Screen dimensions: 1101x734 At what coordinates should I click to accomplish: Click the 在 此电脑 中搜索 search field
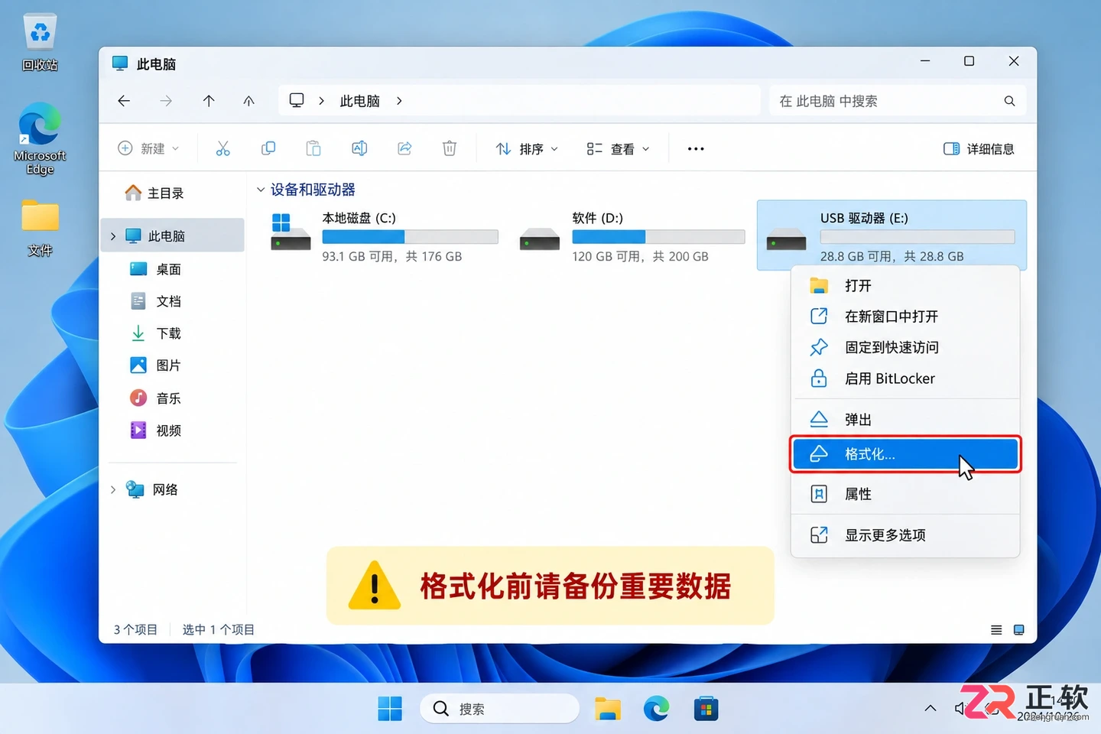897,101
